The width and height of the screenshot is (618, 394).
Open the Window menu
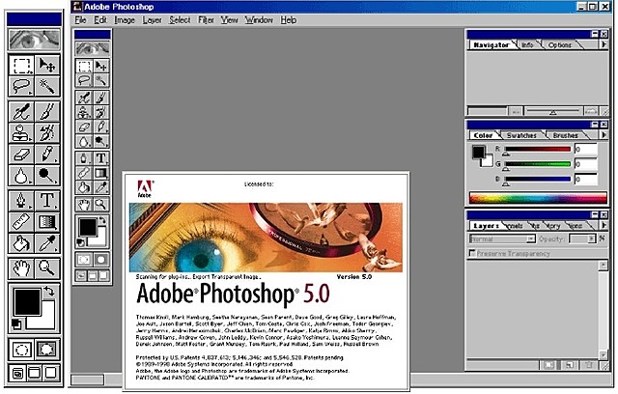pyautogui.click(x=259, y=20)
